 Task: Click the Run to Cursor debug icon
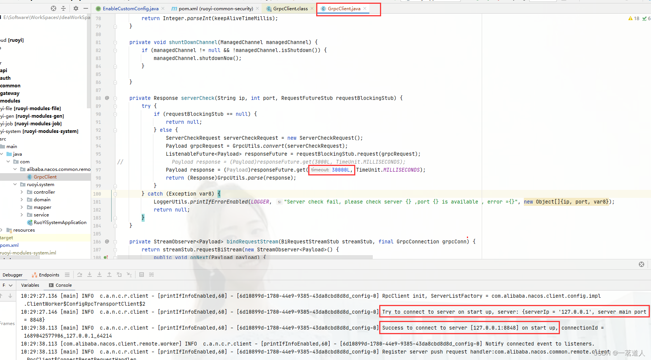129,275
